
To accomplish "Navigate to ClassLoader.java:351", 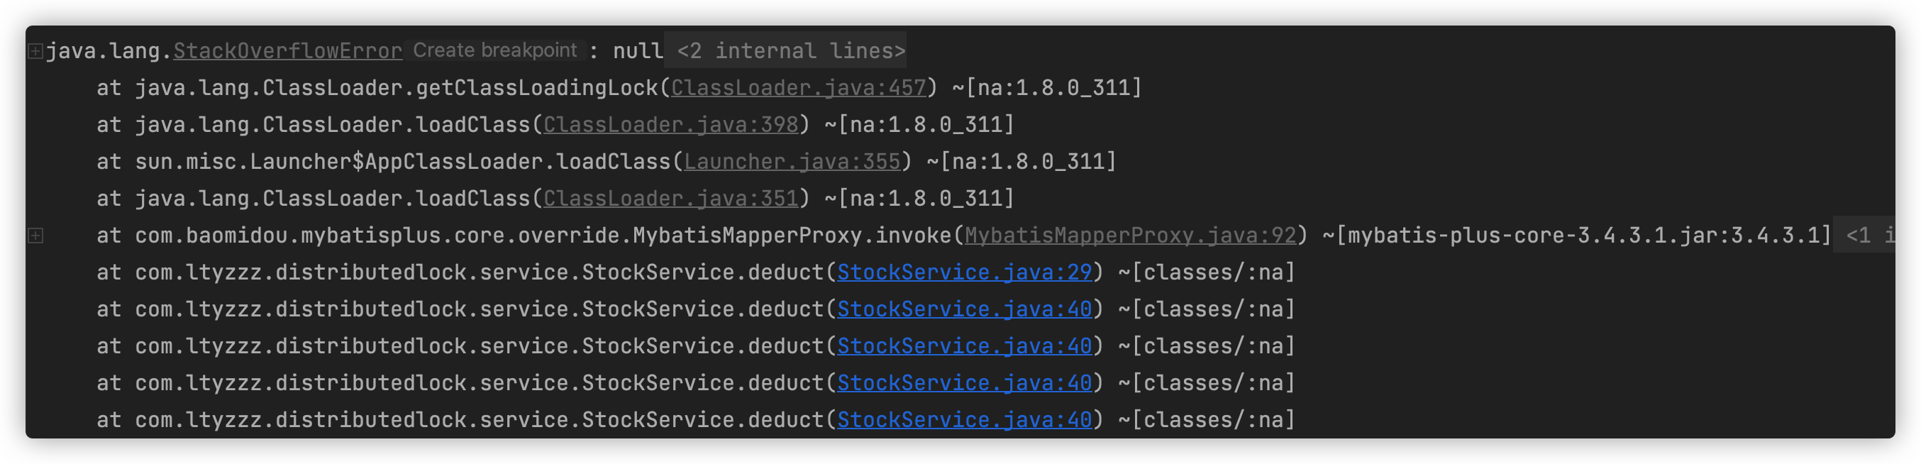I will click(x=670, y=199).
